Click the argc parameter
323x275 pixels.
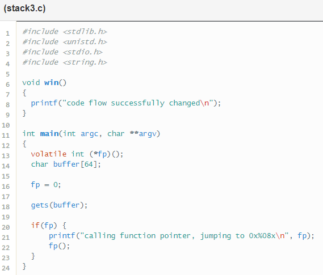89,134
